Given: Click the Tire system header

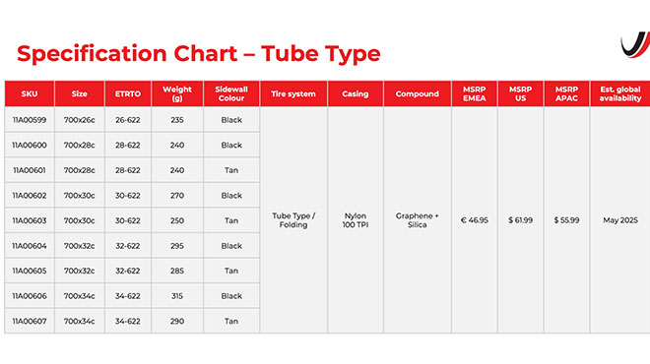Looking at the screenshot, I should click(x=293, y=94).
